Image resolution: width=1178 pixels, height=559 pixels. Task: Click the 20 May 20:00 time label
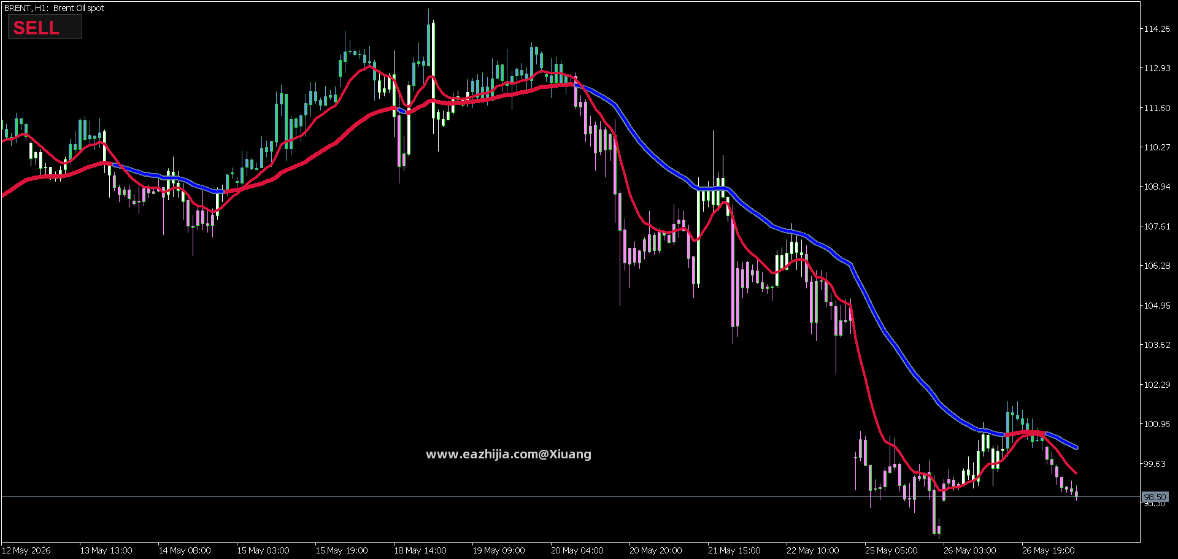656,550
